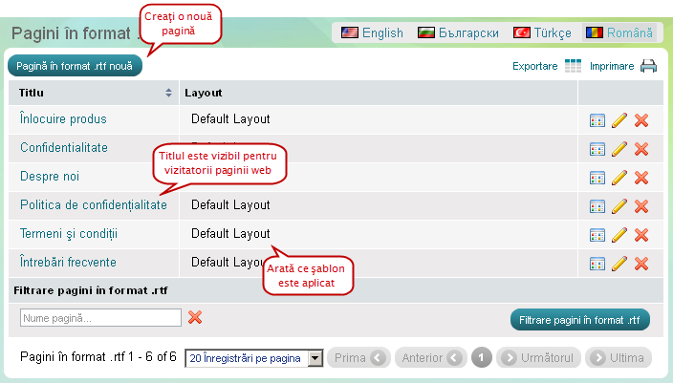673x383 pixels.
Task: Switch language to Türkçe
Action: [x=543, y=32]
